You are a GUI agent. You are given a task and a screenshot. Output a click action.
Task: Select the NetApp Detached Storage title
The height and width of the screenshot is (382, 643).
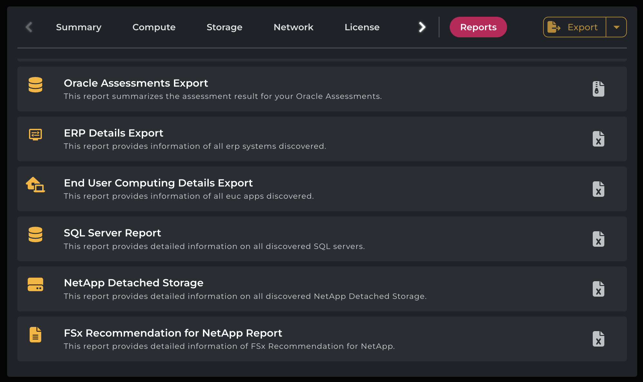[x=134, y=283]
